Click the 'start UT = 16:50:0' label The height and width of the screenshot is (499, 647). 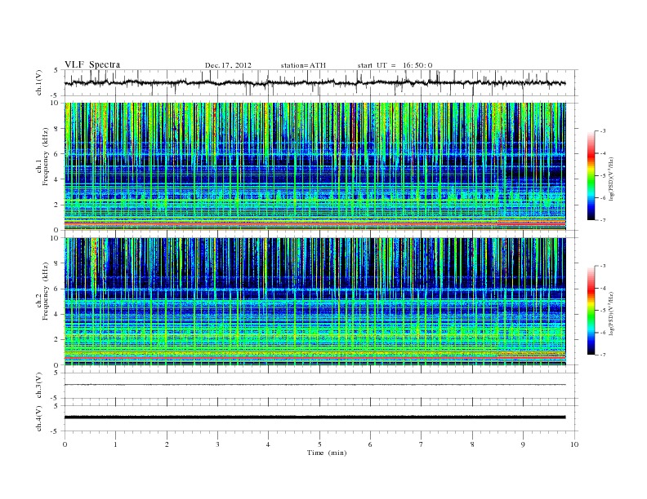(395, 65)
